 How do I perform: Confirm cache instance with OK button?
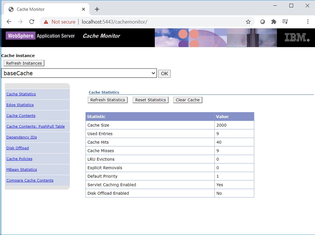tap(164, 73)
